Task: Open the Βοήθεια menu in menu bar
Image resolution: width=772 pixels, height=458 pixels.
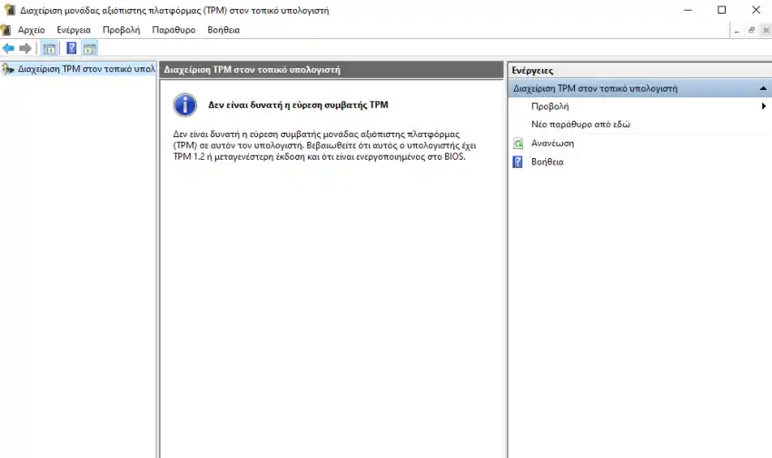Action: pos(223,30)
